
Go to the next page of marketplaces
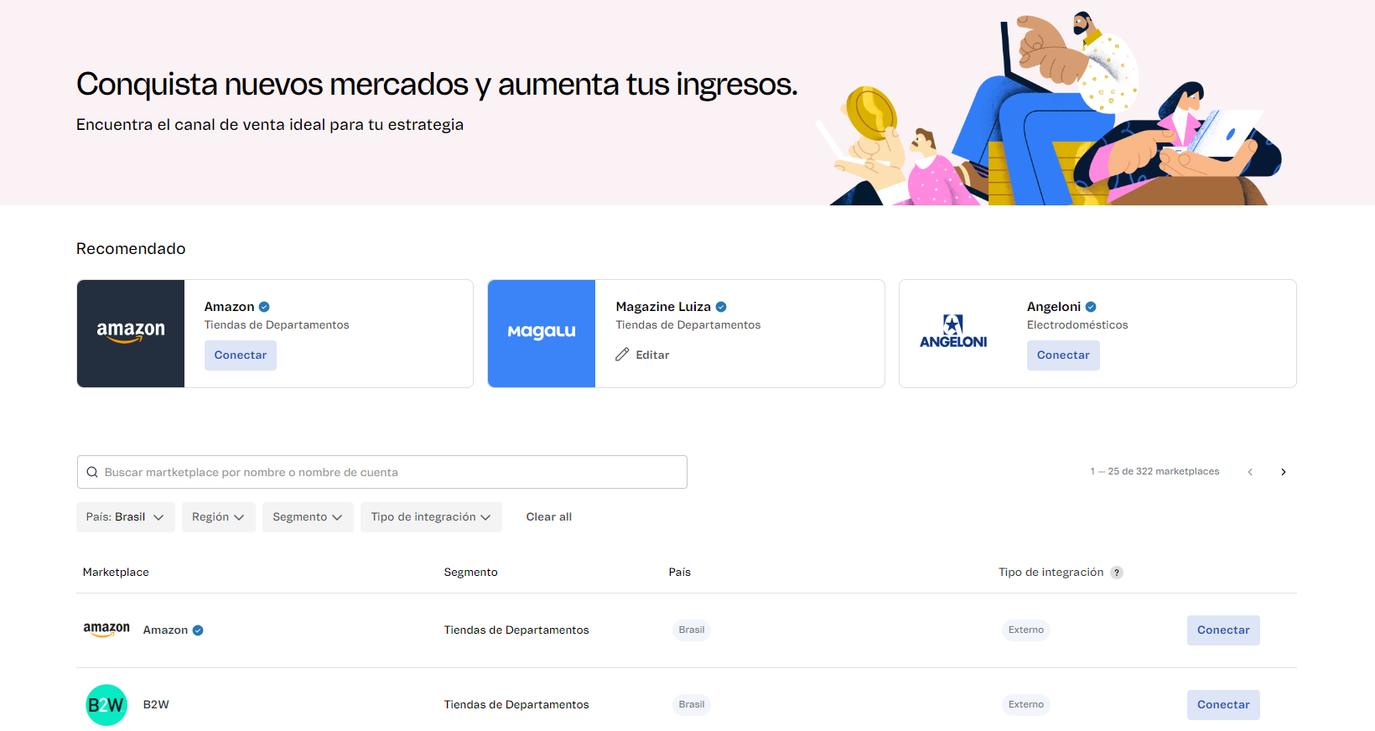tap(1284, 472)
